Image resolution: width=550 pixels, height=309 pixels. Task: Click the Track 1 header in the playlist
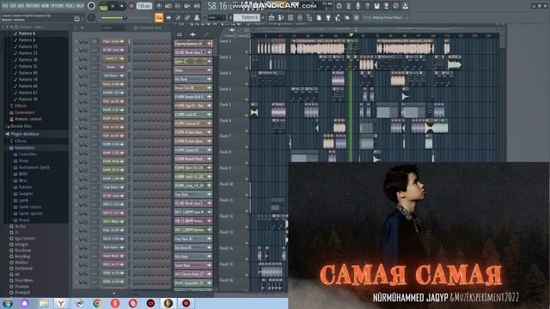click(x=233, y=46)
